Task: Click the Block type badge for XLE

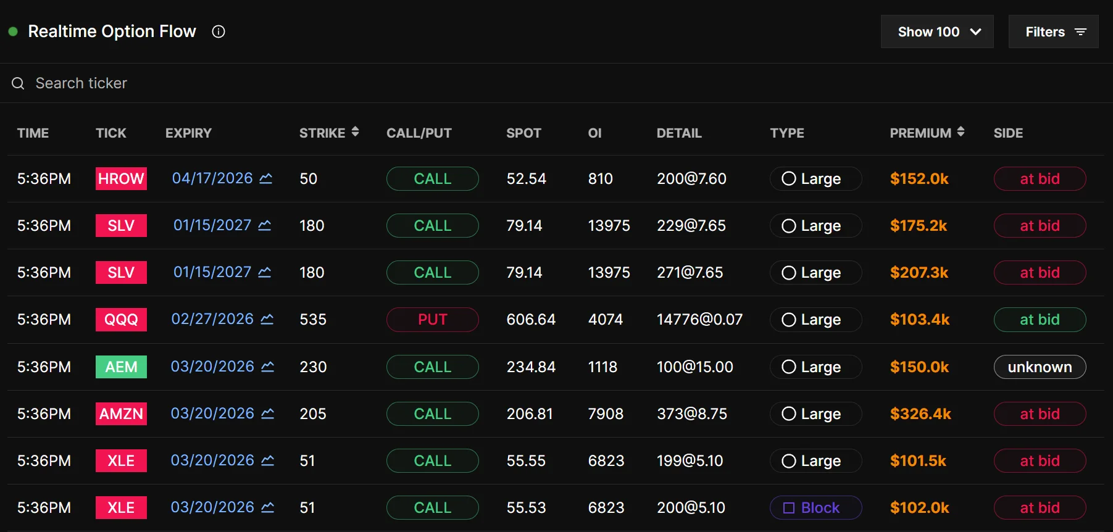Action: 816,508
